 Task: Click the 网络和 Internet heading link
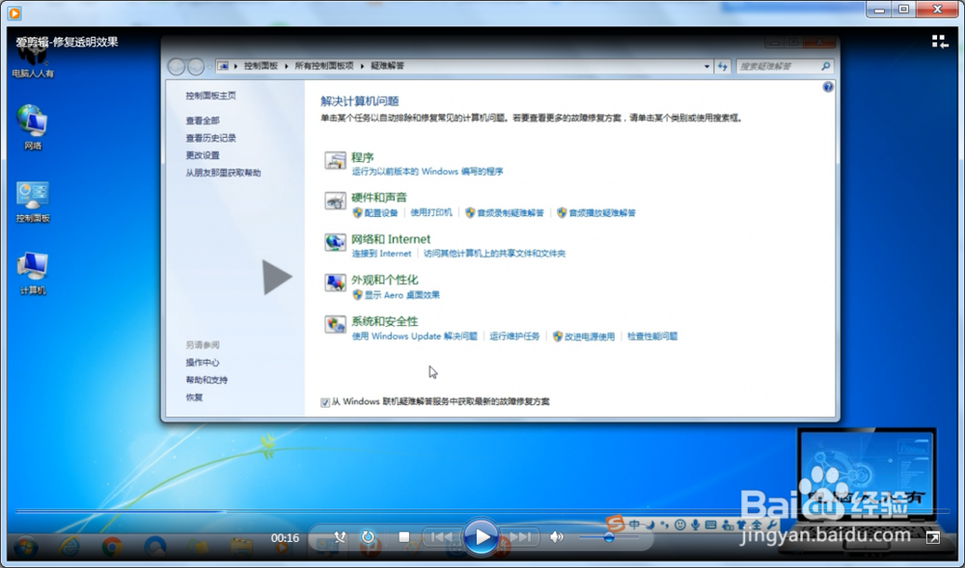pos(391,239)
